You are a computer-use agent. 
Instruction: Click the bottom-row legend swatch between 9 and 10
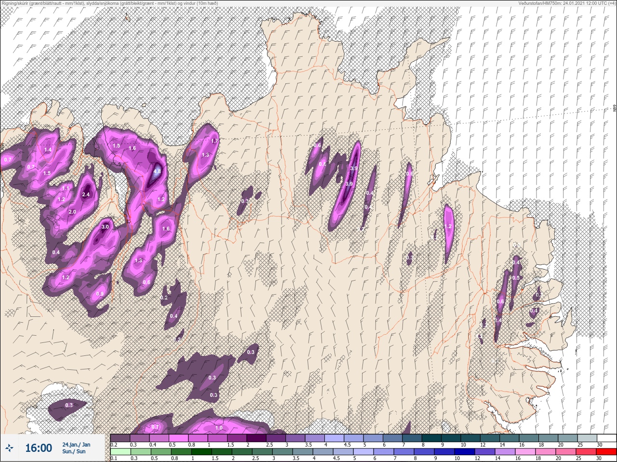445,451
